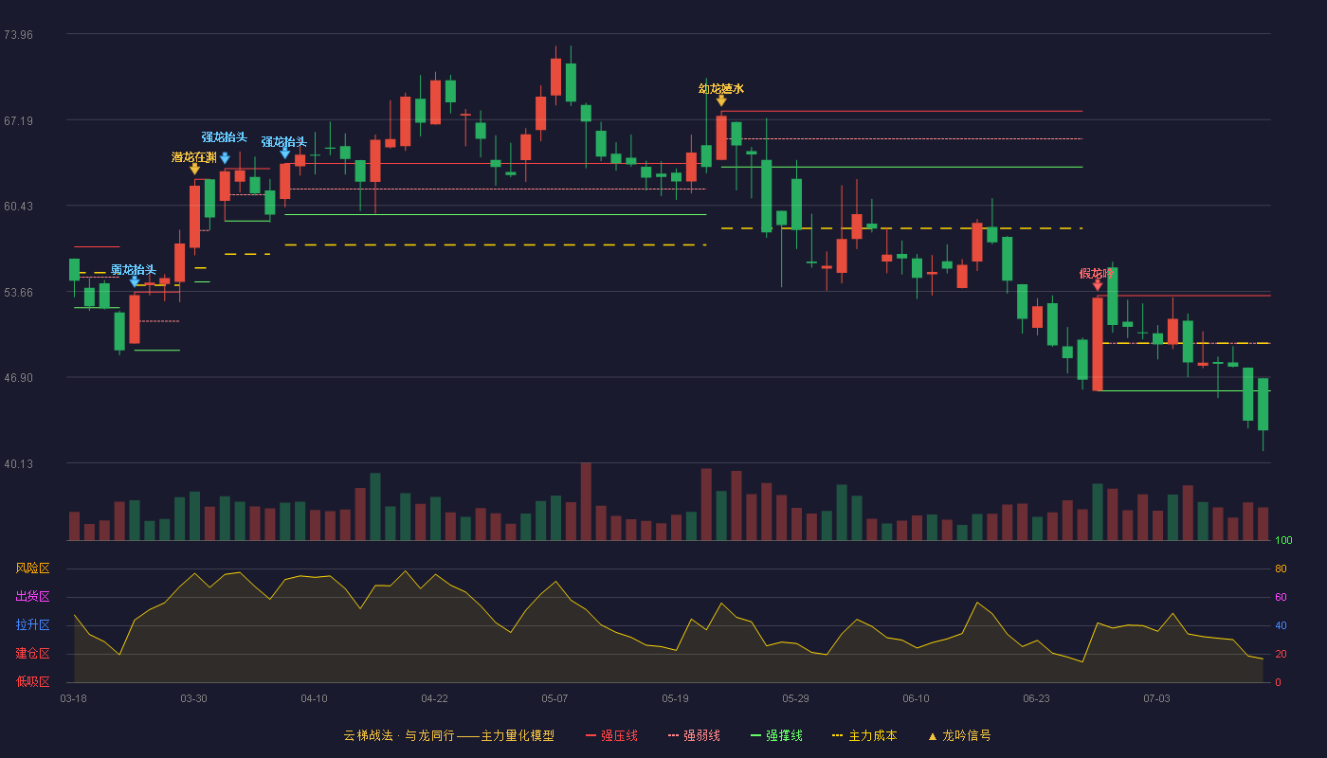Click the 建仓区 zone label
Image resolution: width=1327 pixels, height=758 pixels.
(x=32, y=654)
